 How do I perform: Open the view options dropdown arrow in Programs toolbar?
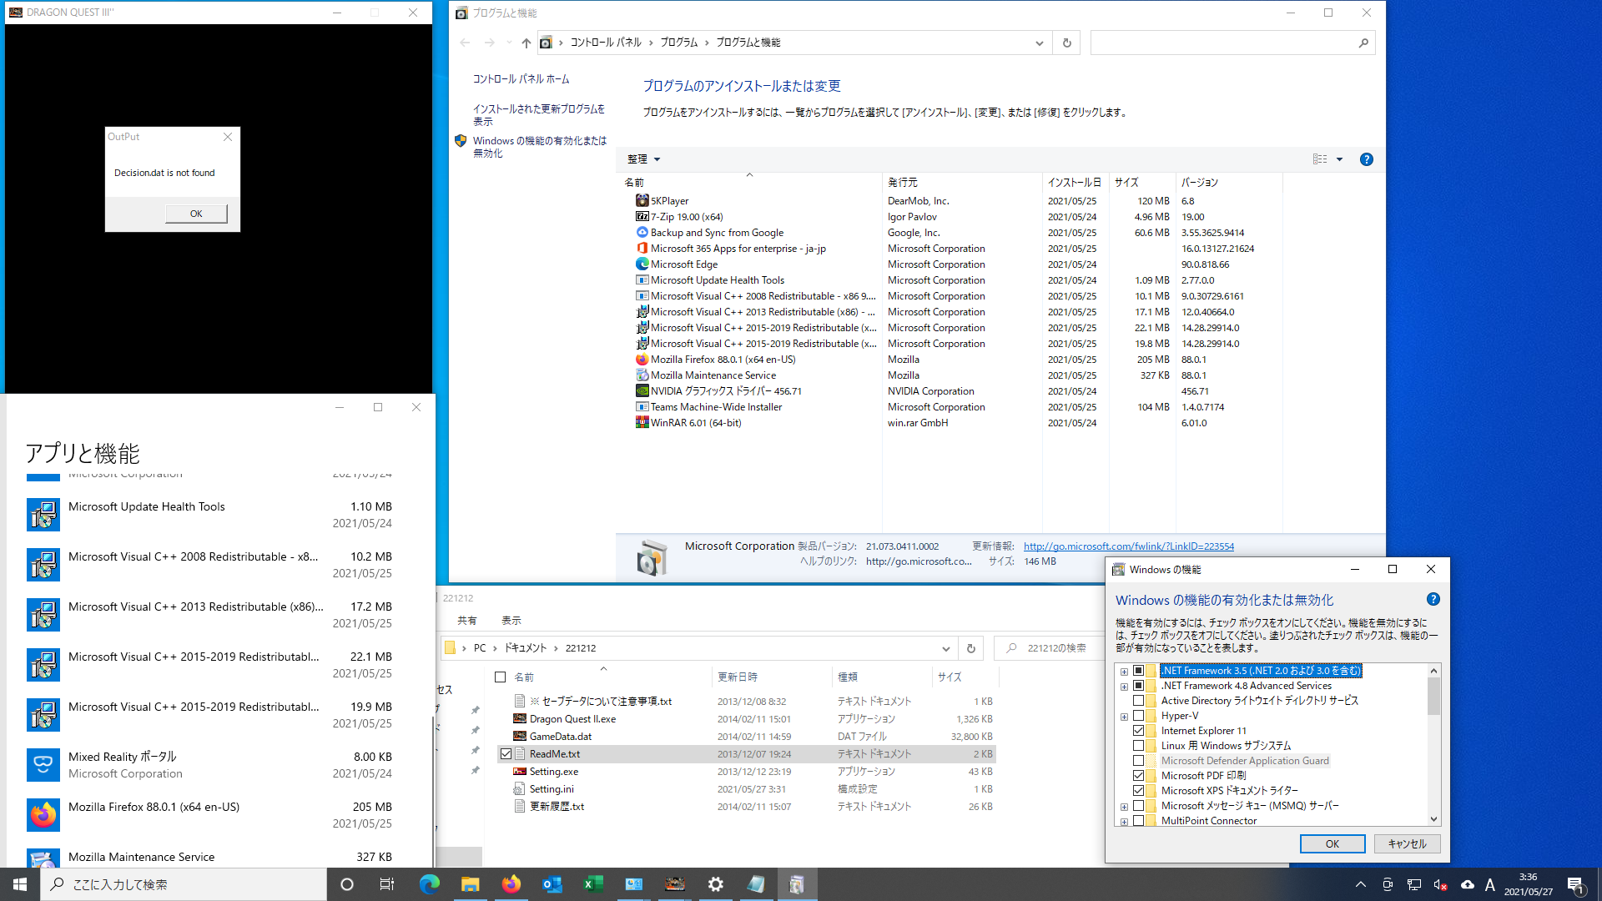pos(1340,159)
